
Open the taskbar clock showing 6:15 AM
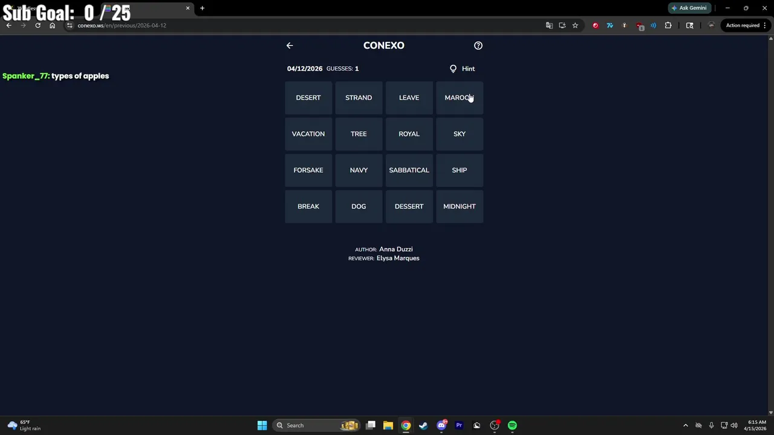coord(756,425)
